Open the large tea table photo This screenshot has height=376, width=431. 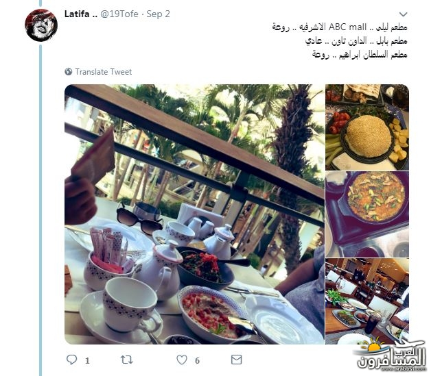[194, 214]
